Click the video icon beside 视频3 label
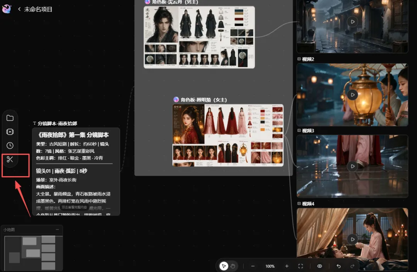 pyautogui.click(x=299, y=131)
